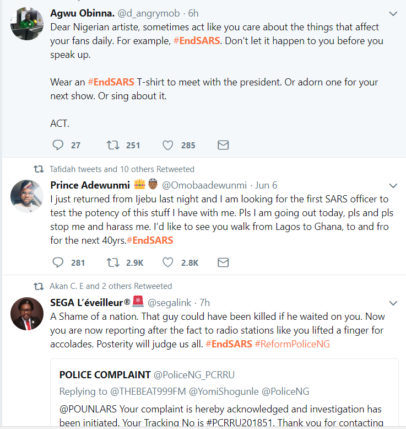View Prince Adewunmi's profile avatar
406x429 pixels.
27,196
